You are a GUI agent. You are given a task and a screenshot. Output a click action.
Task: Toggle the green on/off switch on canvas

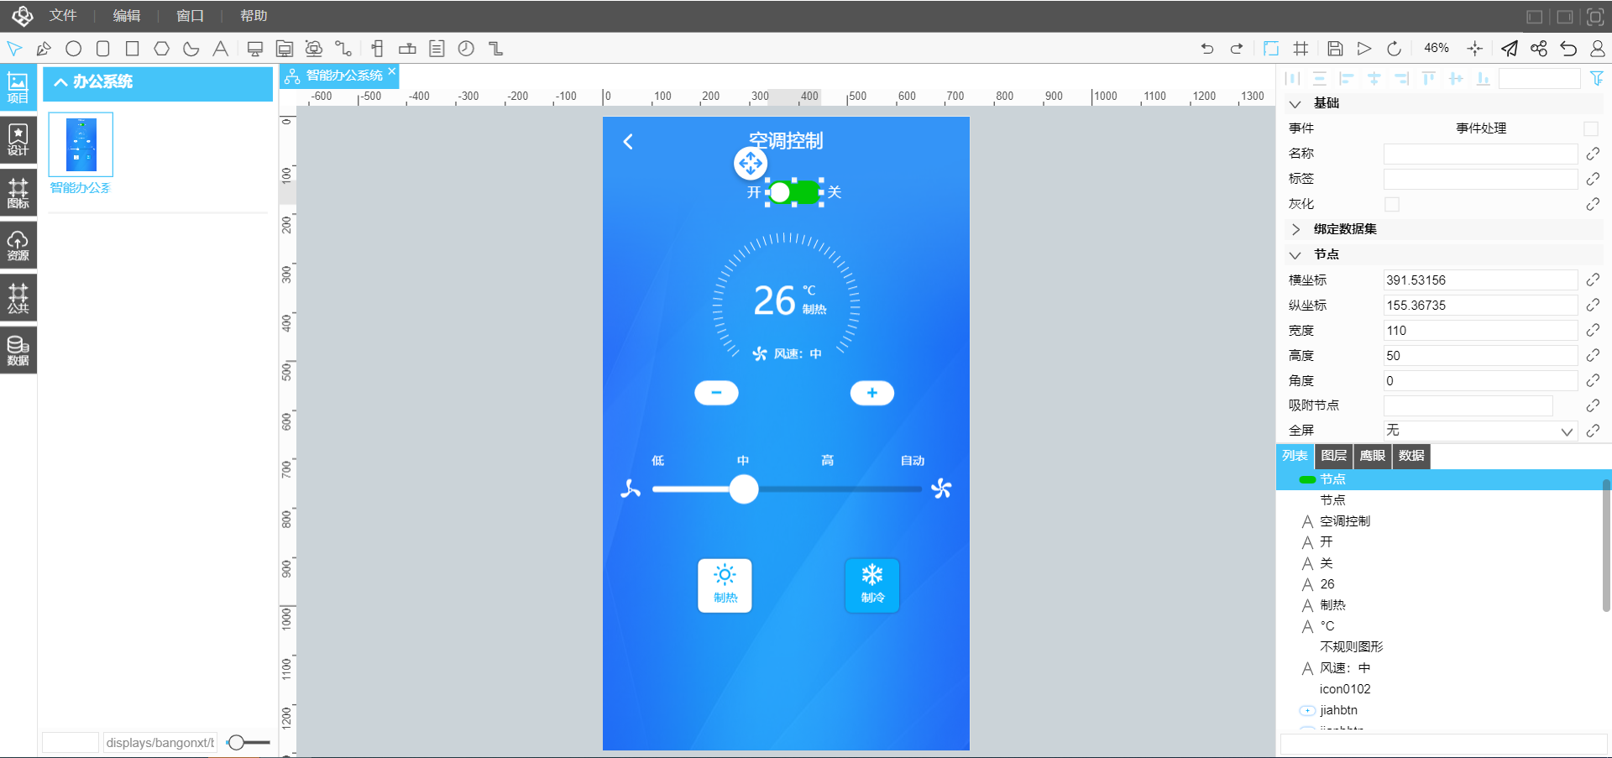(x=795, y=192)
